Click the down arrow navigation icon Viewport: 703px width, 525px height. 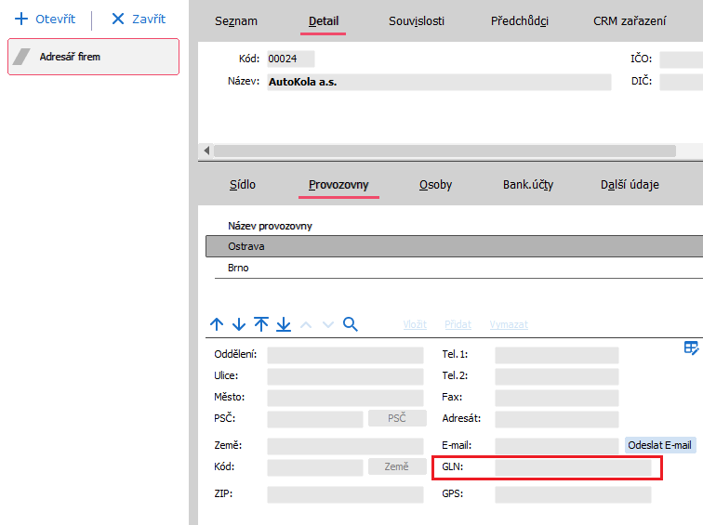click(x=239, y=324)
